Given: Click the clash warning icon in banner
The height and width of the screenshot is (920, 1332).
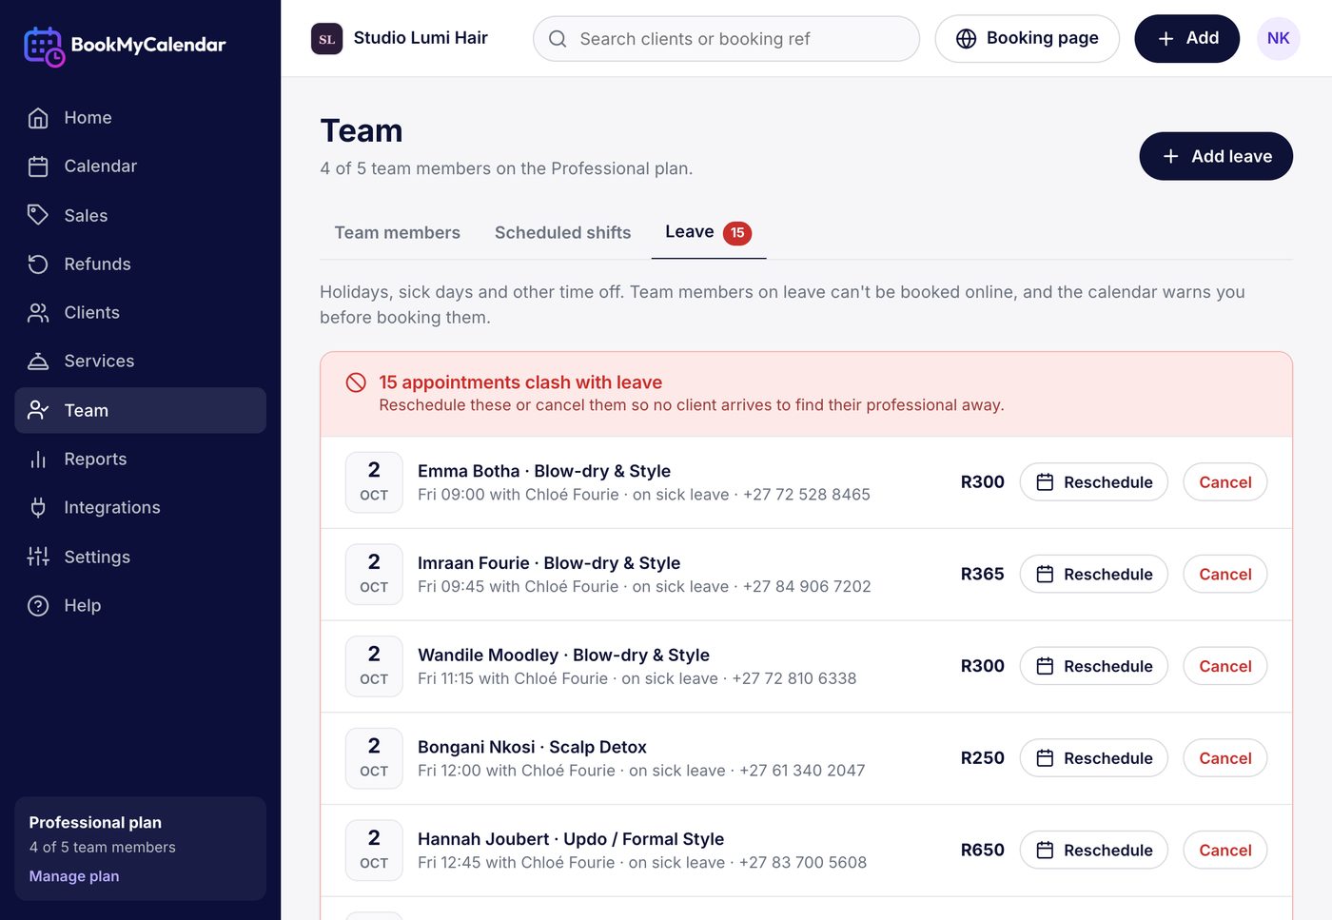Looking at the screenshot, I should click(356, 382).
